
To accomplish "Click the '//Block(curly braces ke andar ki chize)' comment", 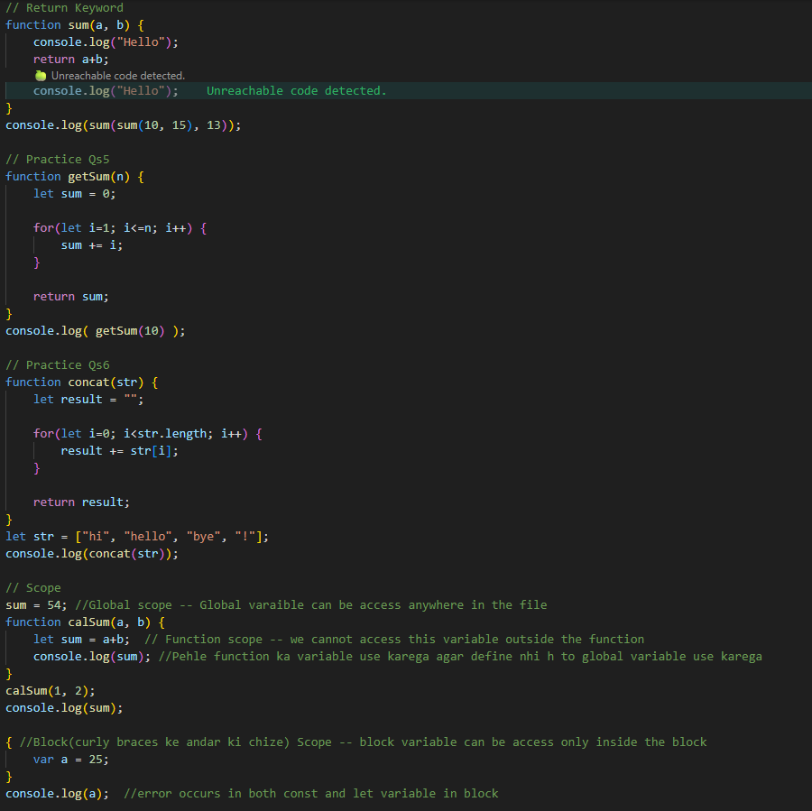I will 153,742.
